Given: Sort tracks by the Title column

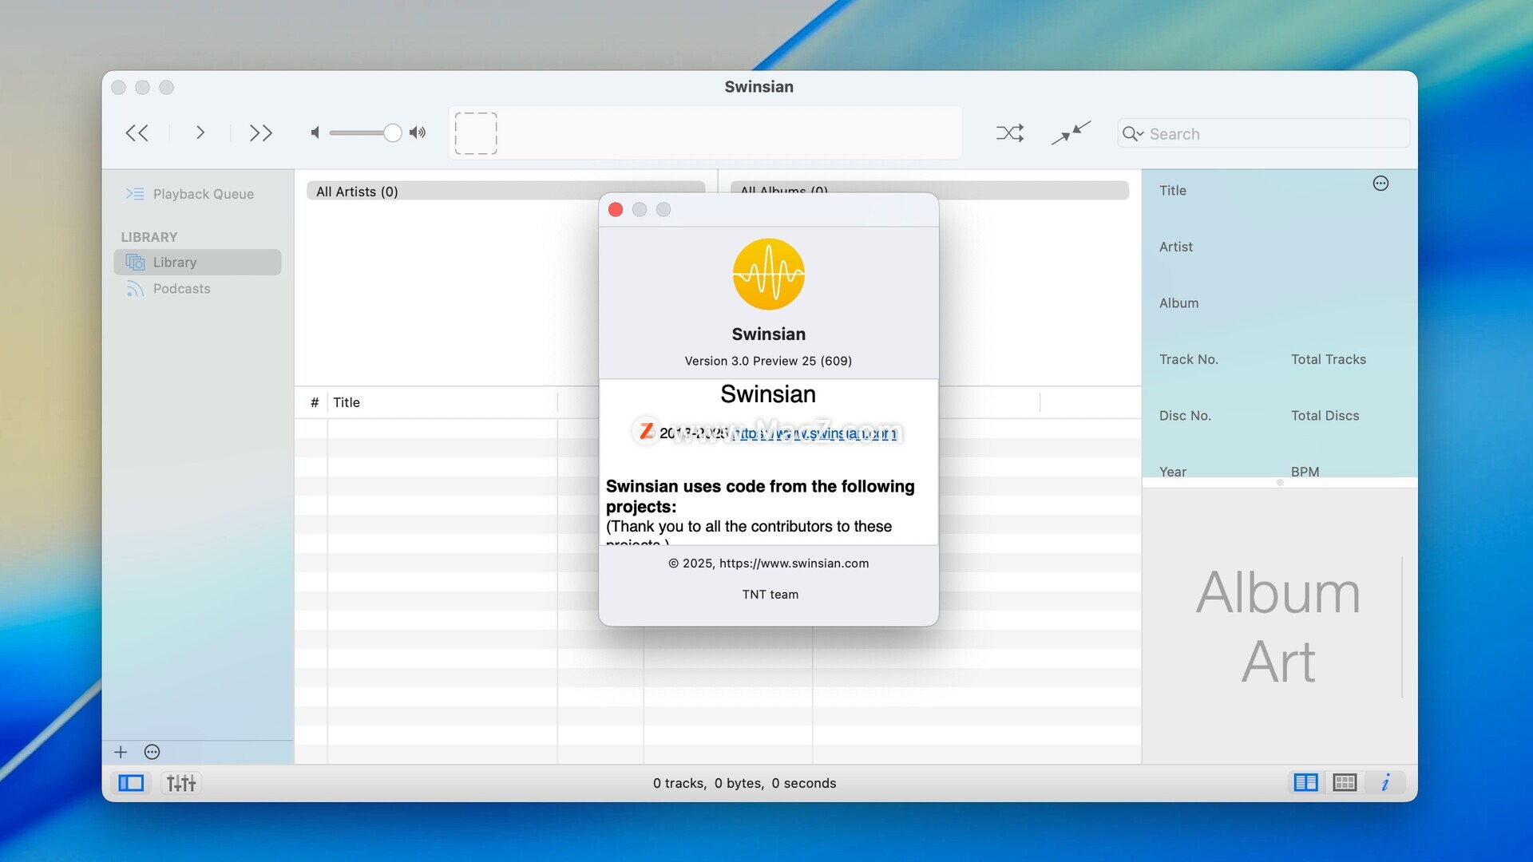Looking at the screenshot, I should click(442, 402).
